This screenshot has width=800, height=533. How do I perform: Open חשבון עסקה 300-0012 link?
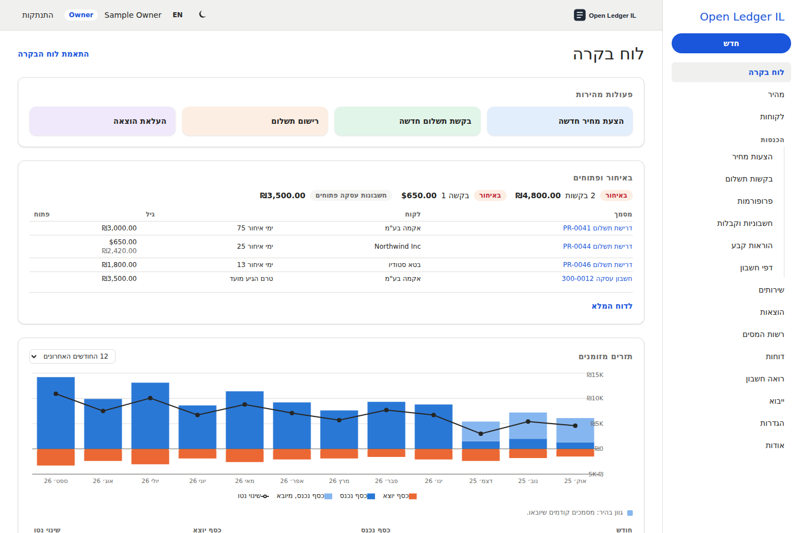point(597,279)
